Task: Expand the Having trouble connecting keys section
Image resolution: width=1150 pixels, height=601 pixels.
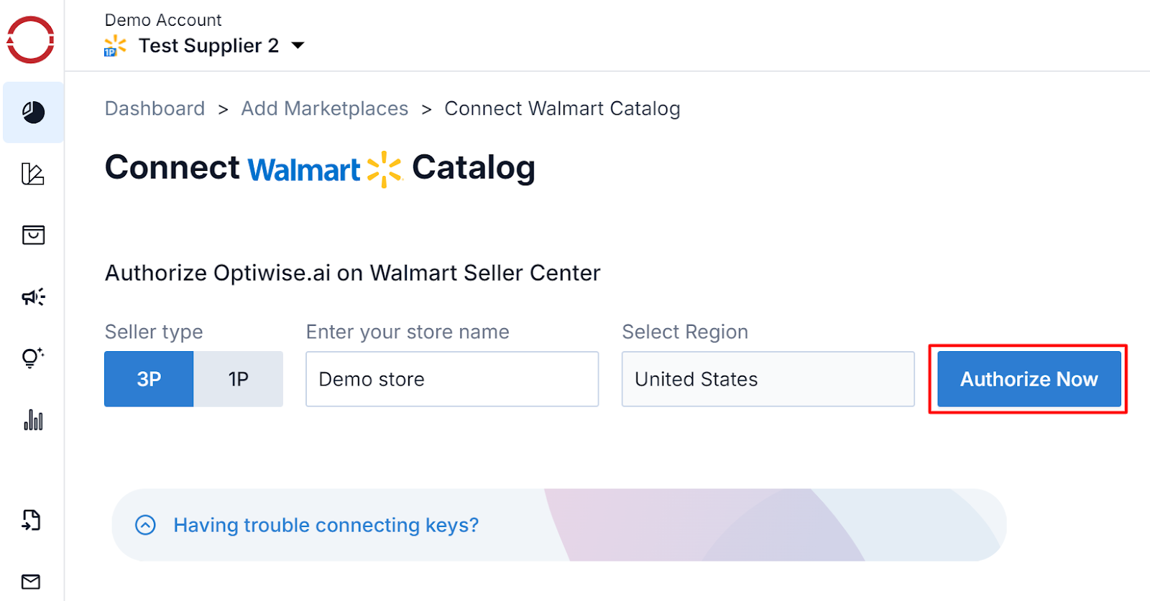Action: coord(145,526)
